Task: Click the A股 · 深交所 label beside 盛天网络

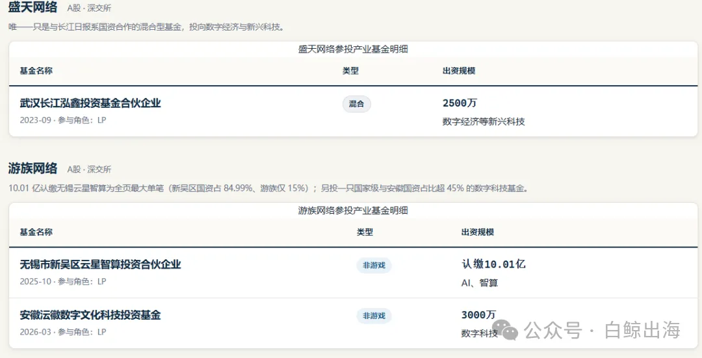Action: (x=89, y=8)
